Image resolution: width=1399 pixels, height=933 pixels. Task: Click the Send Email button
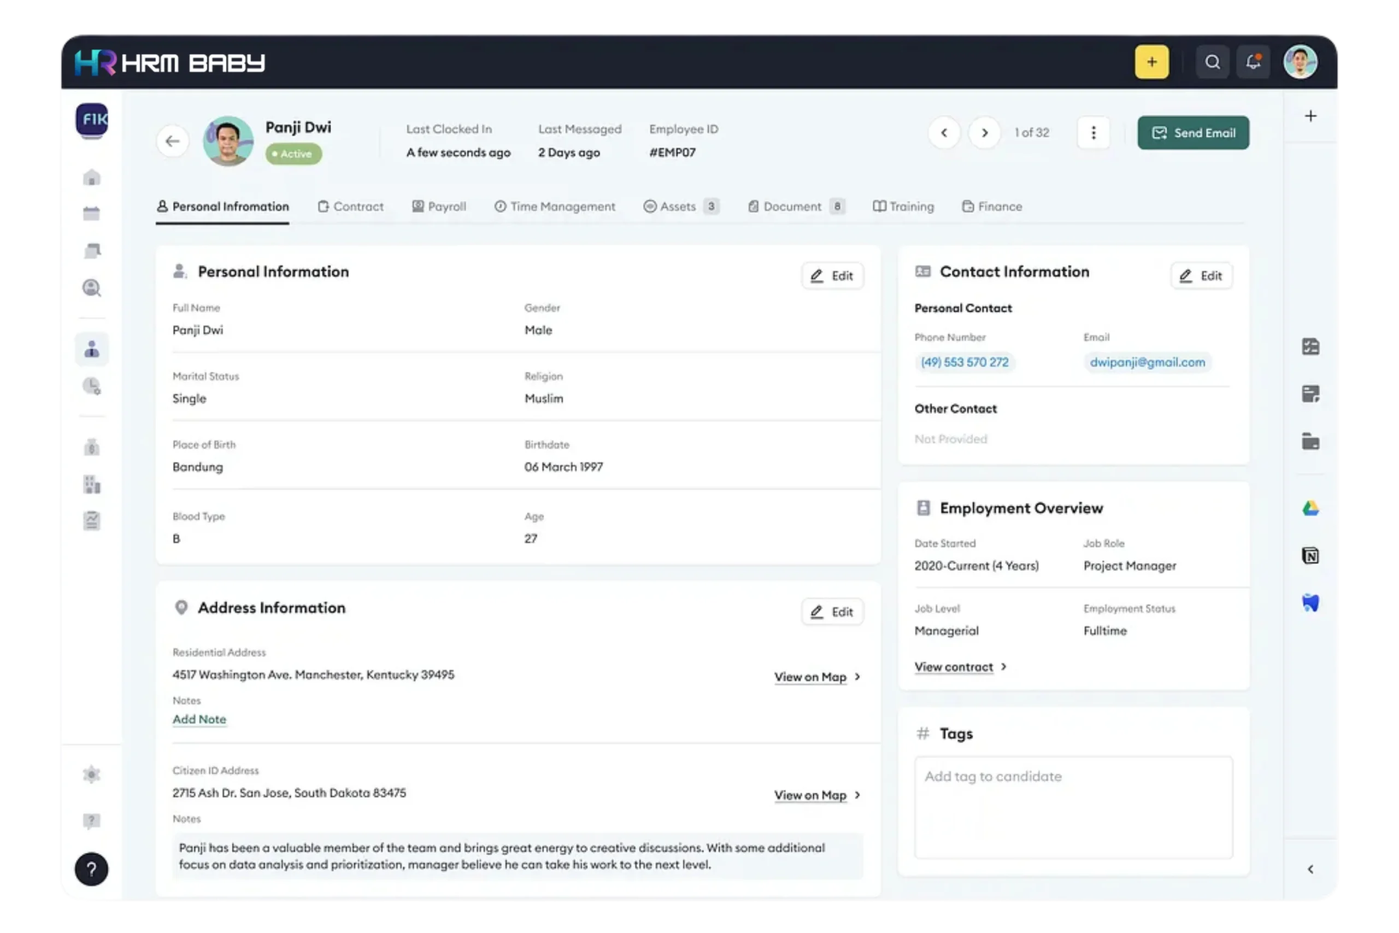point(1192,133)
